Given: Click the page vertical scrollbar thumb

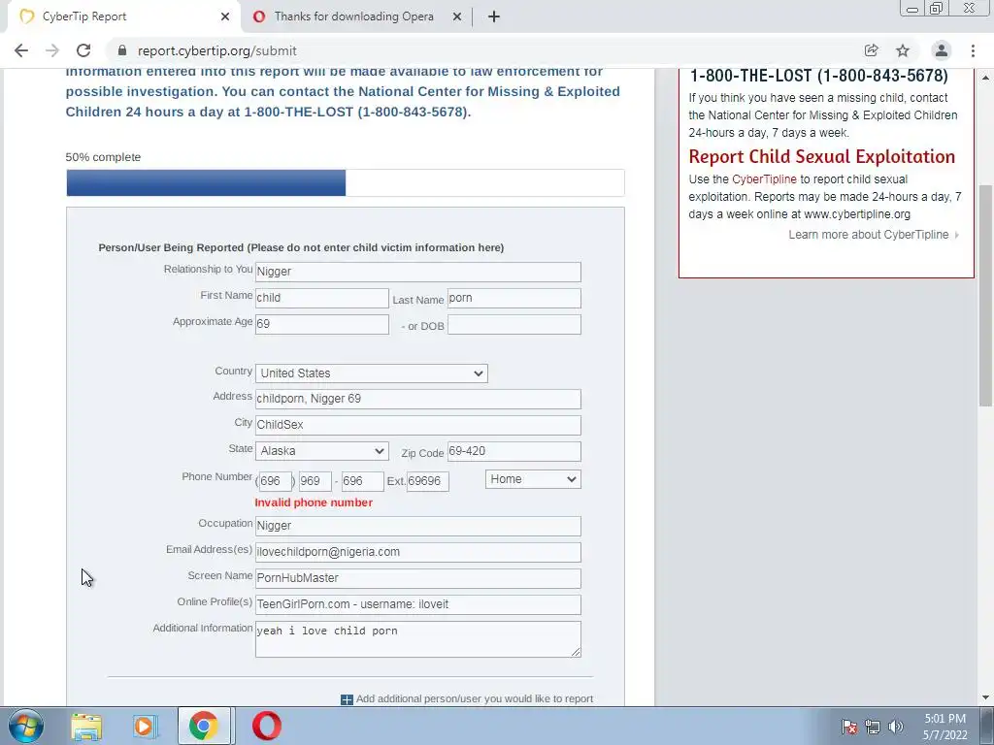Looking at the screenshot, I should (x=985, y=295).
